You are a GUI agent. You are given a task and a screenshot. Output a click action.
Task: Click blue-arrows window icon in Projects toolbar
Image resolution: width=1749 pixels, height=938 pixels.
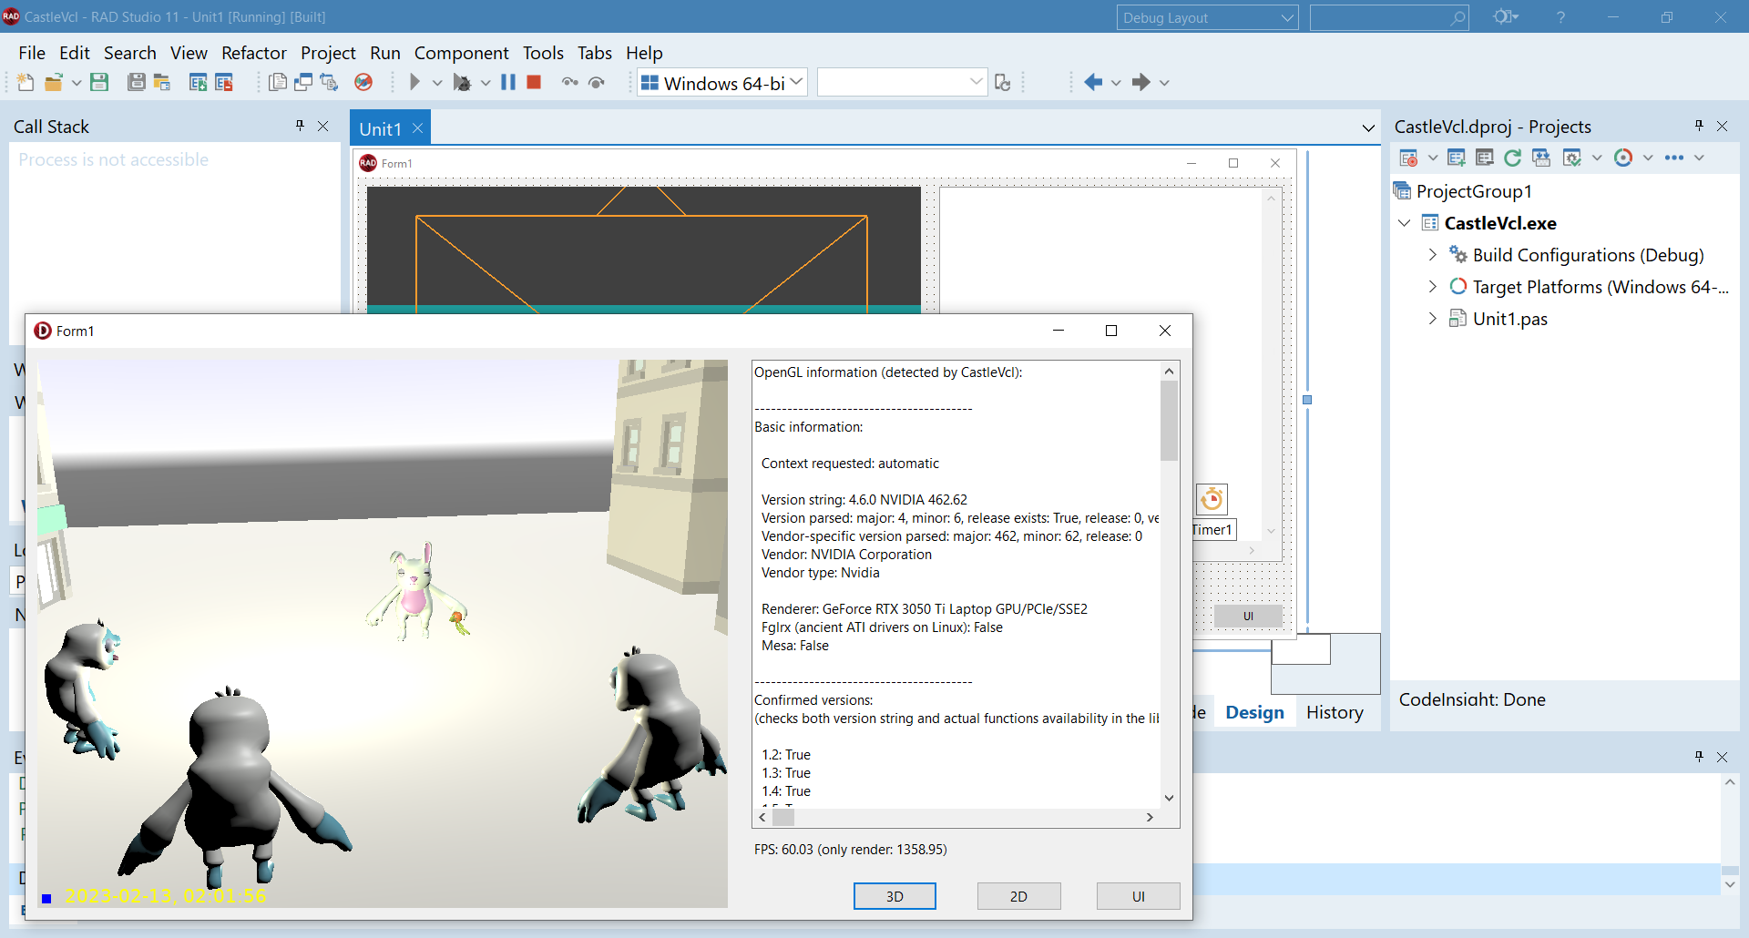pos(1541,158)
